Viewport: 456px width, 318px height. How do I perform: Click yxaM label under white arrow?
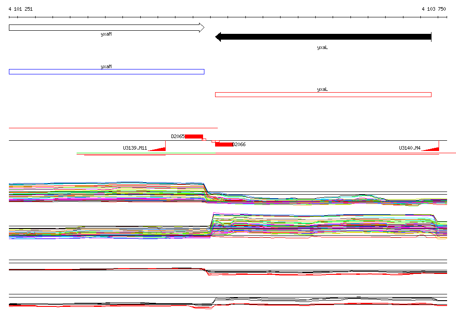click(x=106, y=34)
